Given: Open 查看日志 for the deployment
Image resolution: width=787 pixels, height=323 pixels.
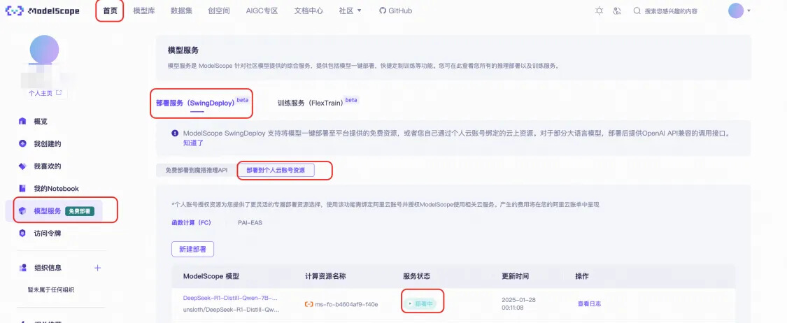Looking at the screenshot, I should [589, 303].
